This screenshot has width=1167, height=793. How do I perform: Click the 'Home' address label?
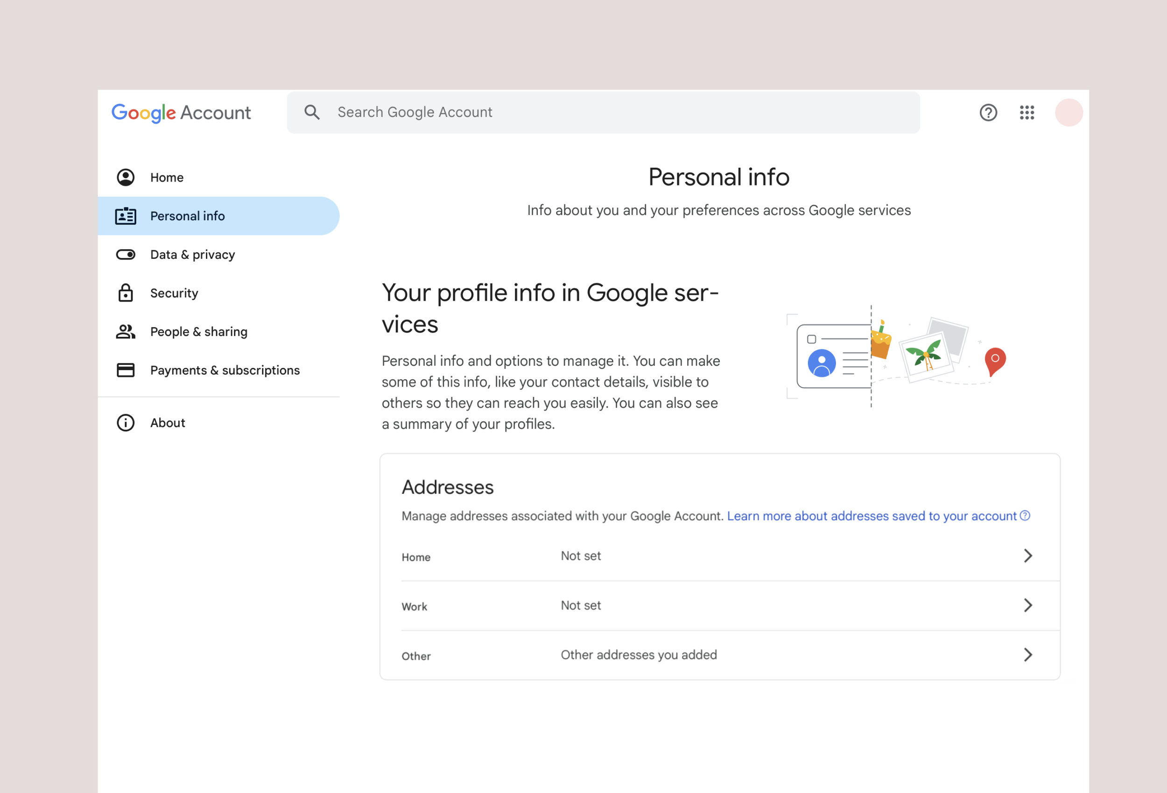416,557
